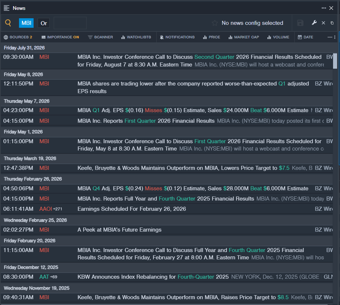
Task: Click the 'Friday December 12, 2025' date header
Action: 31,267
